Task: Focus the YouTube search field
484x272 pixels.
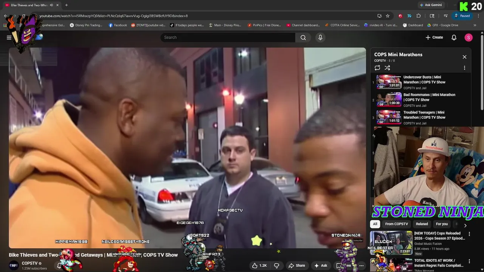Action: (x=228, y=37)
